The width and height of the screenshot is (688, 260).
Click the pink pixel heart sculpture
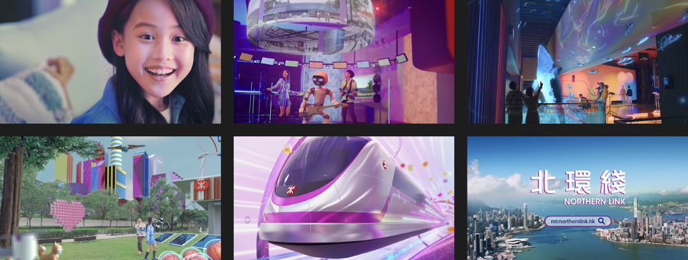pyautogui.click(x=68, y=215)
